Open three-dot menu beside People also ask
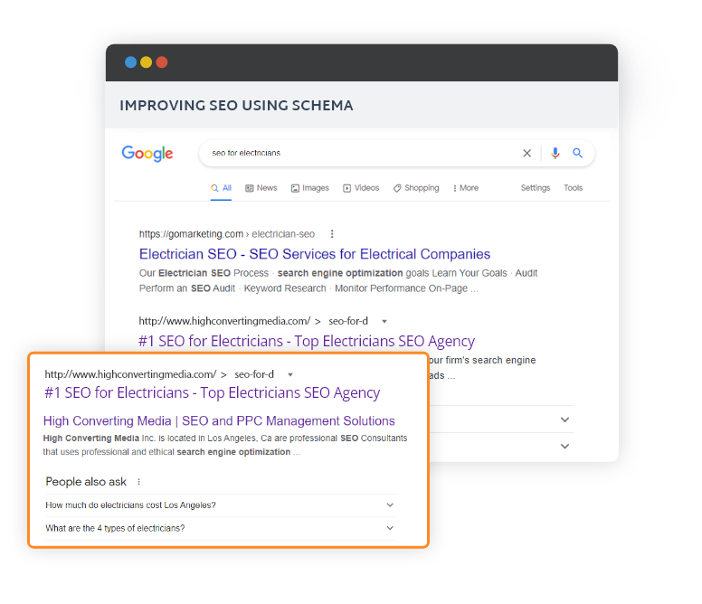Viewport: 702px width, 604px height. coord(138,481)
